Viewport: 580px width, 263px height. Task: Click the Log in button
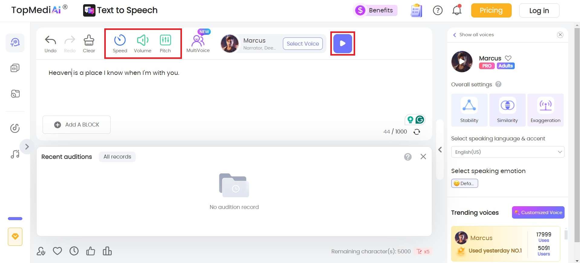pyautogui.click(x=539, y=11)
